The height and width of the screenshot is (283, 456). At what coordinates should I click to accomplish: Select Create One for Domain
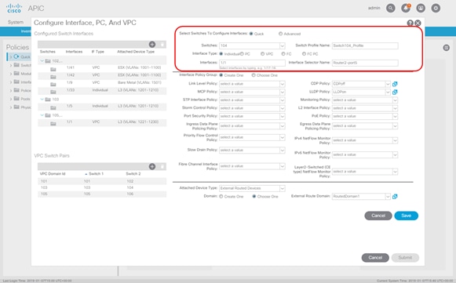click(x=221, y=197)
